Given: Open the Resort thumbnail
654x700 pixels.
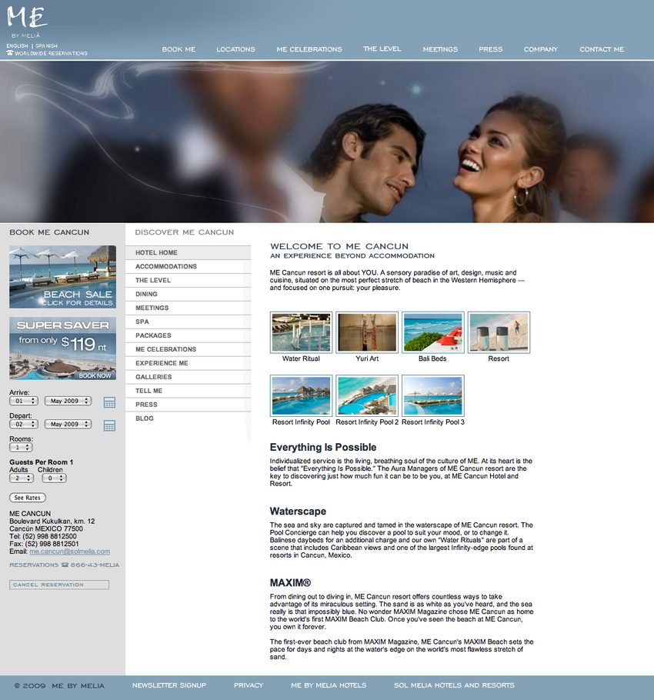Looking at the screenshot, I should (x=499, y=332).
